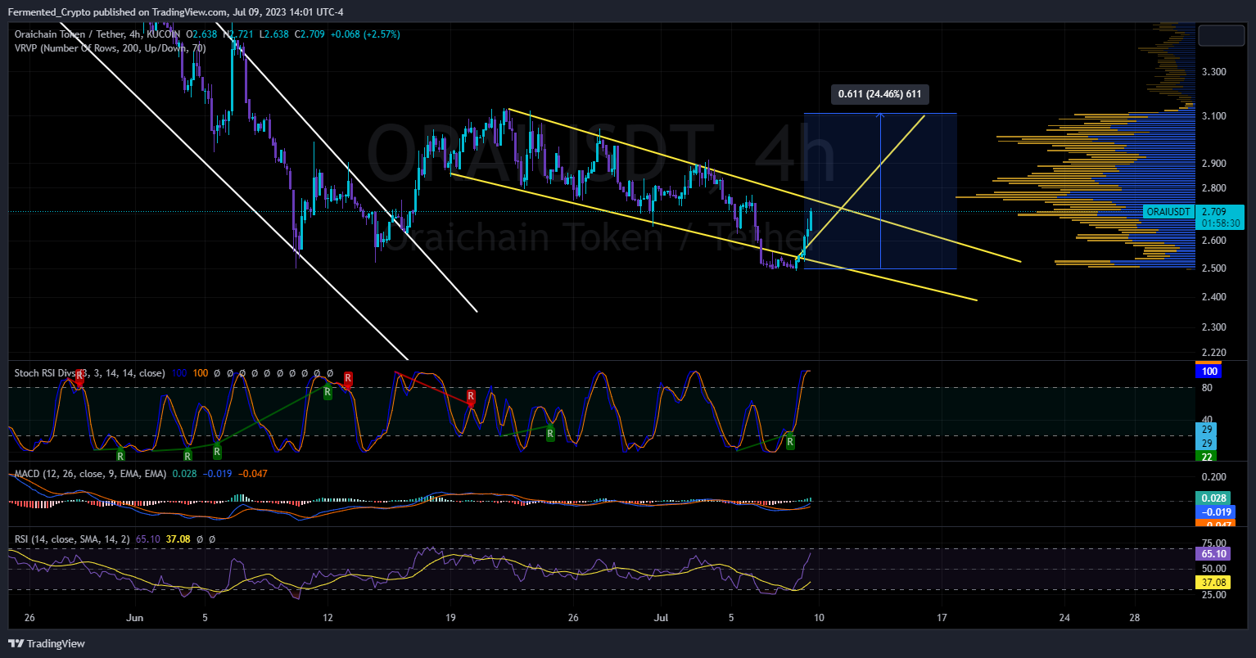Click the red R divergence marker on the red trendline
1256x658 pixels.
click(x=471, y=397)
